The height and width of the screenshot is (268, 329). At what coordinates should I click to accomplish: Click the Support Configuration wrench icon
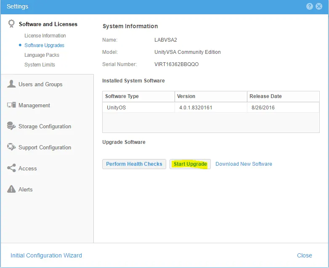11,147
